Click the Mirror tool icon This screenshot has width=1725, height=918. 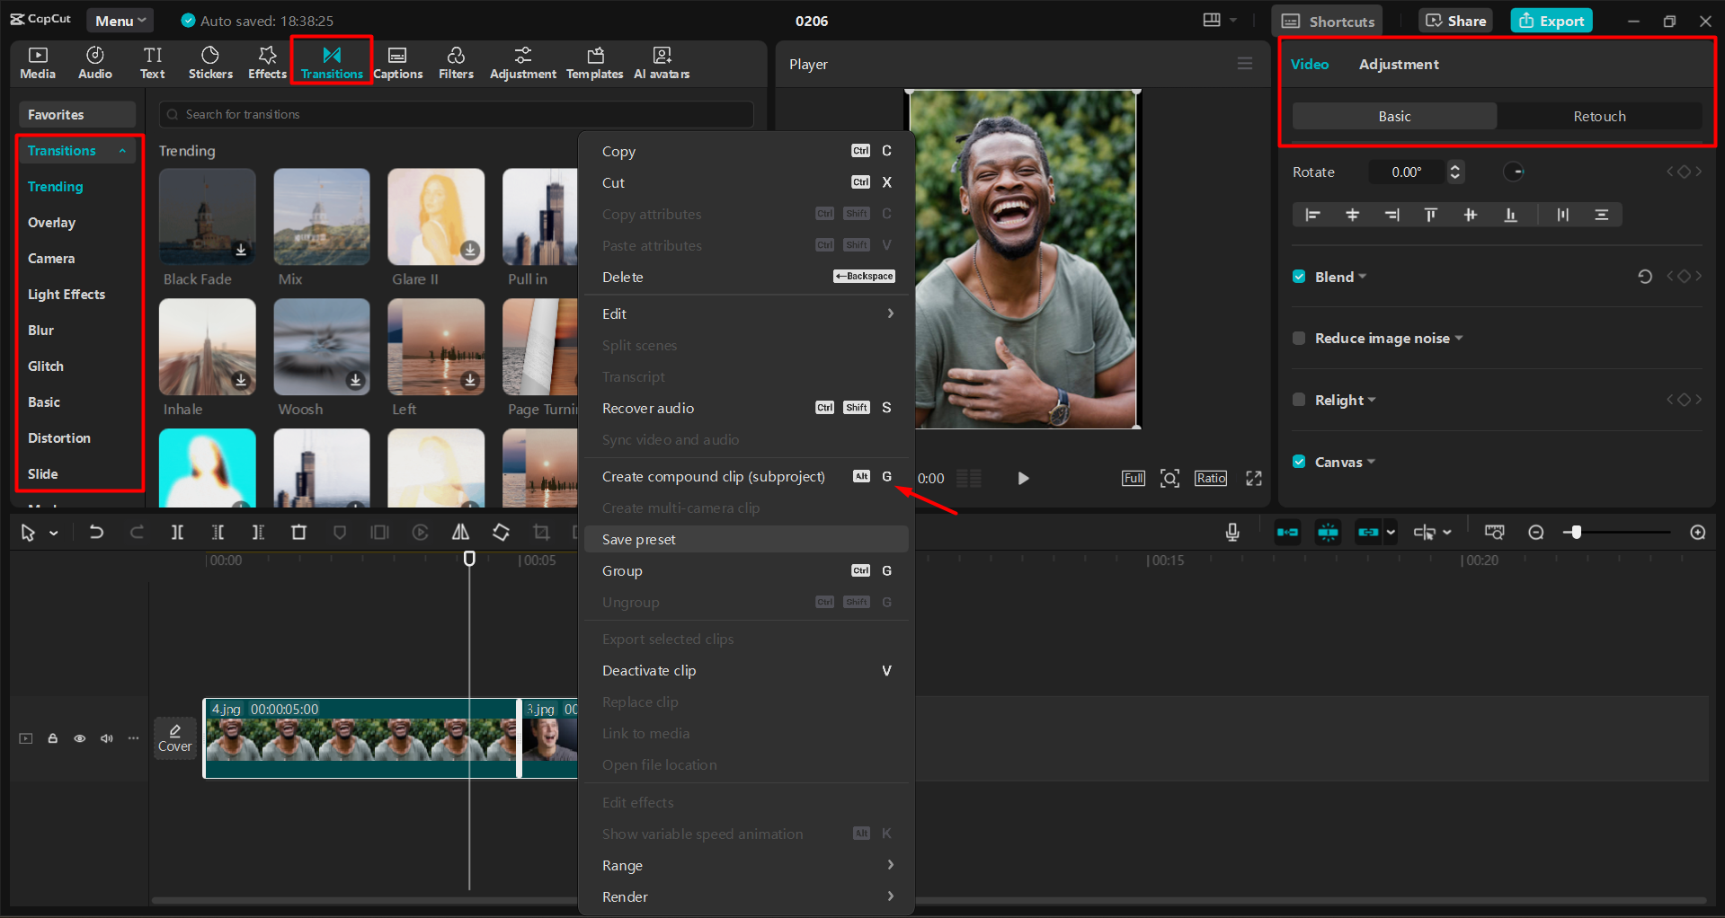(460, 532)
